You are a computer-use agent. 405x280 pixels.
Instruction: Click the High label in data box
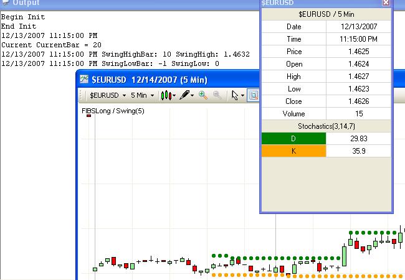(294, 77)
